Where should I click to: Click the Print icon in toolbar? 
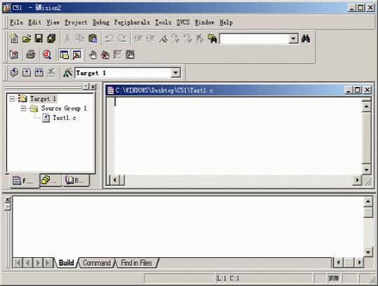(31, 55)
